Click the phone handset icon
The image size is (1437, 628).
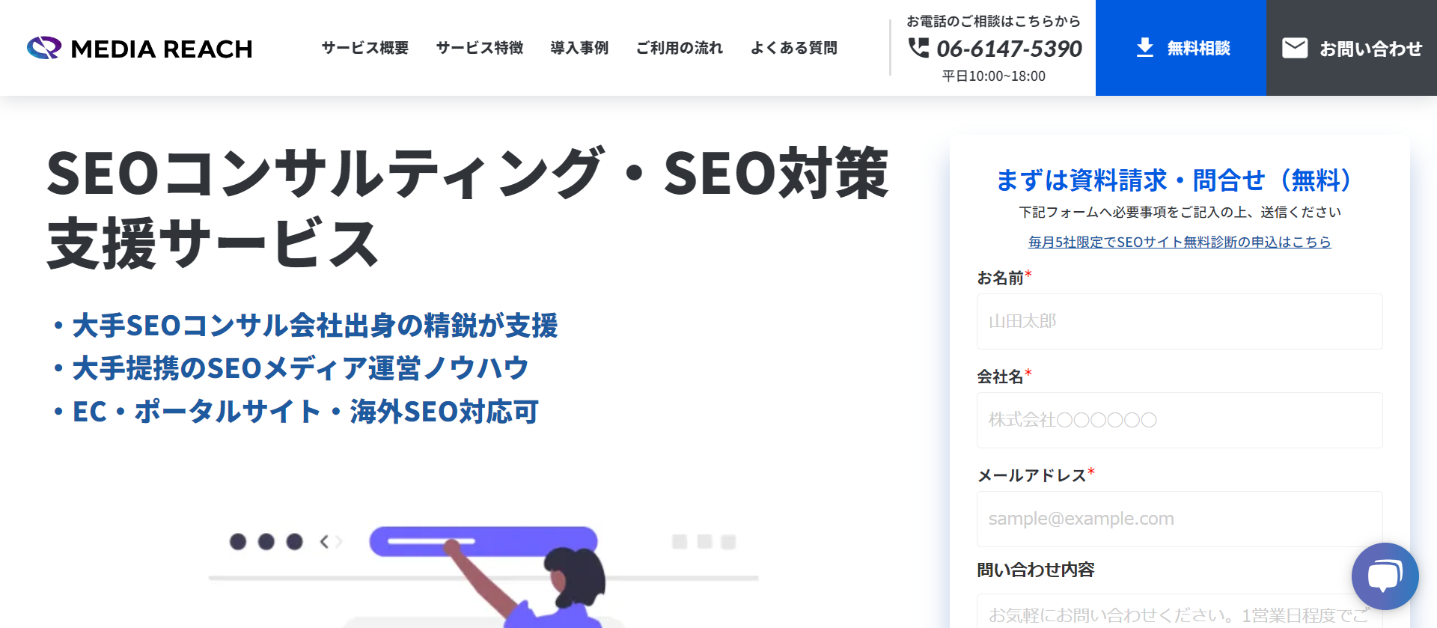(x=918, y=48)
